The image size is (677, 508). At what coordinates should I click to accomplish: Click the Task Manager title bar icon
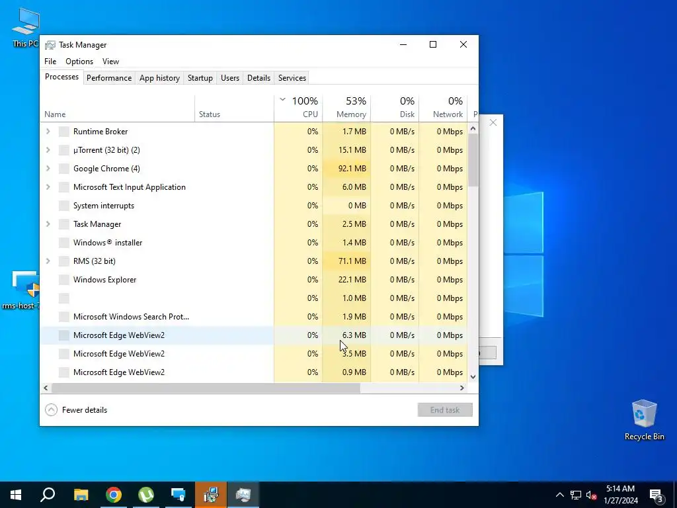click(x=50, y=45)
